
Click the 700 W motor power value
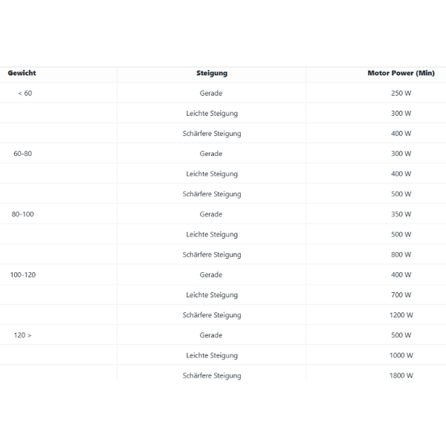(401, 295)
